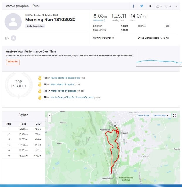The width and height of the screenshot is (182, 187).
Task: Open comments for this activity
Action: [167, 6]
